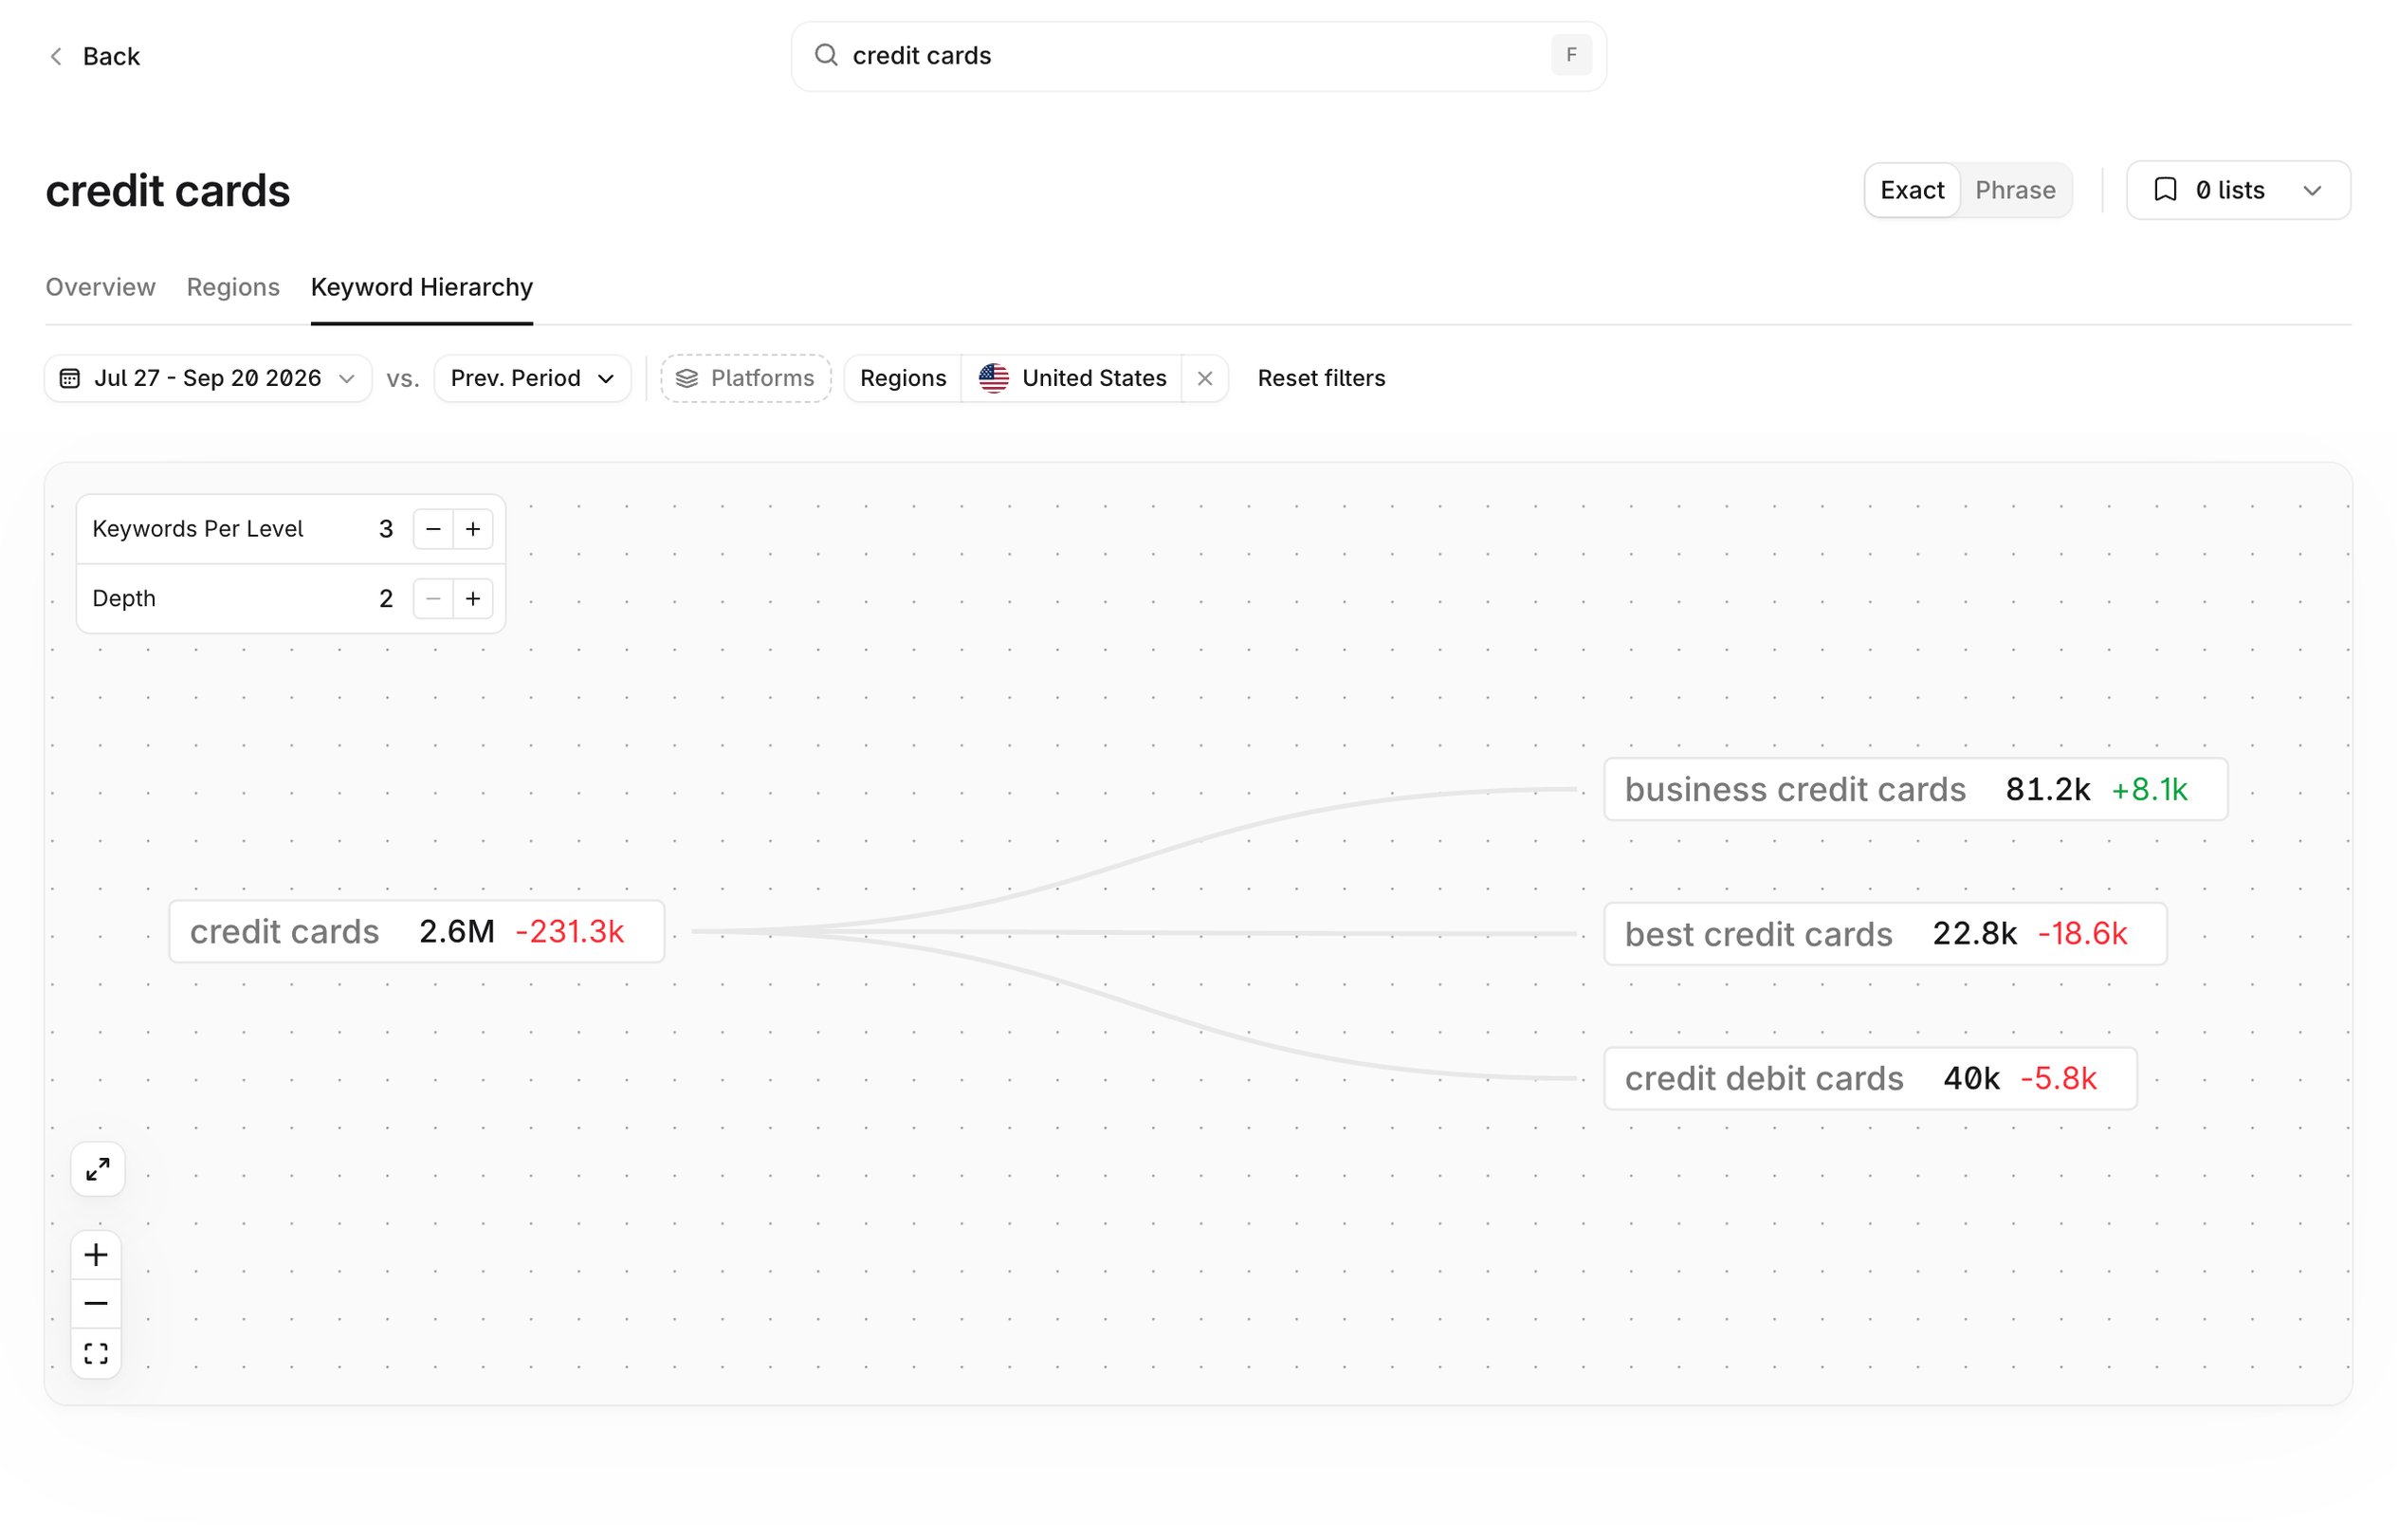2399x1540 pixels.
Task: Open the 0 lists dropdown
Action: [x=2237, y=190]
